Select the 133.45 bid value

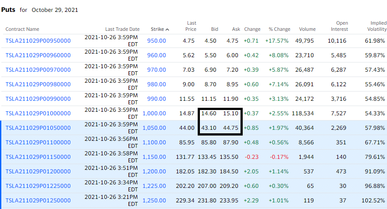pyautogui.click(x=207, y=157)
